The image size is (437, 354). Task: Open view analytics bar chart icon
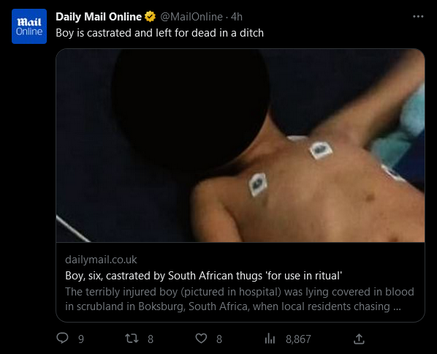click(x=270, y=339)
